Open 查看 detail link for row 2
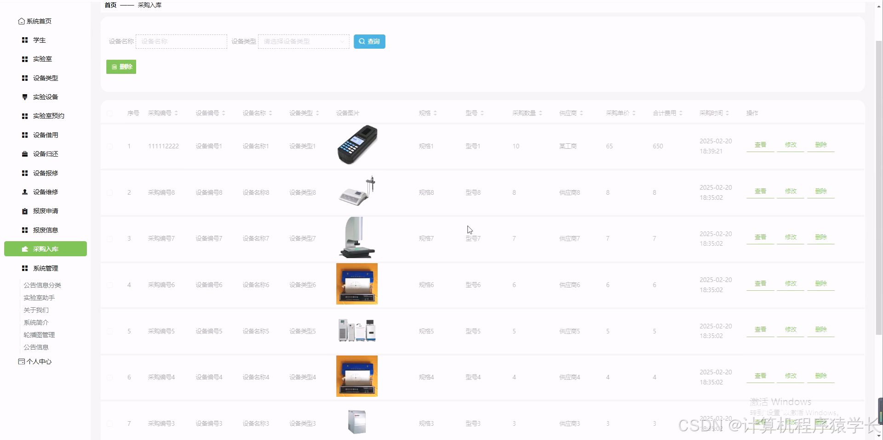 [x=760, y=192]
